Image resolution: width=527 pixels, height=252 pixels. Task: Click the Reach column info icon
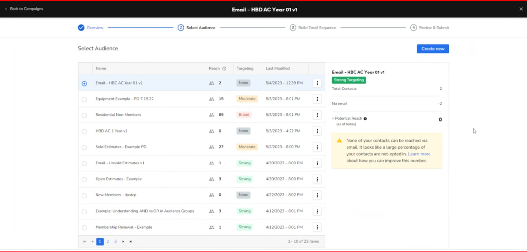224,69
